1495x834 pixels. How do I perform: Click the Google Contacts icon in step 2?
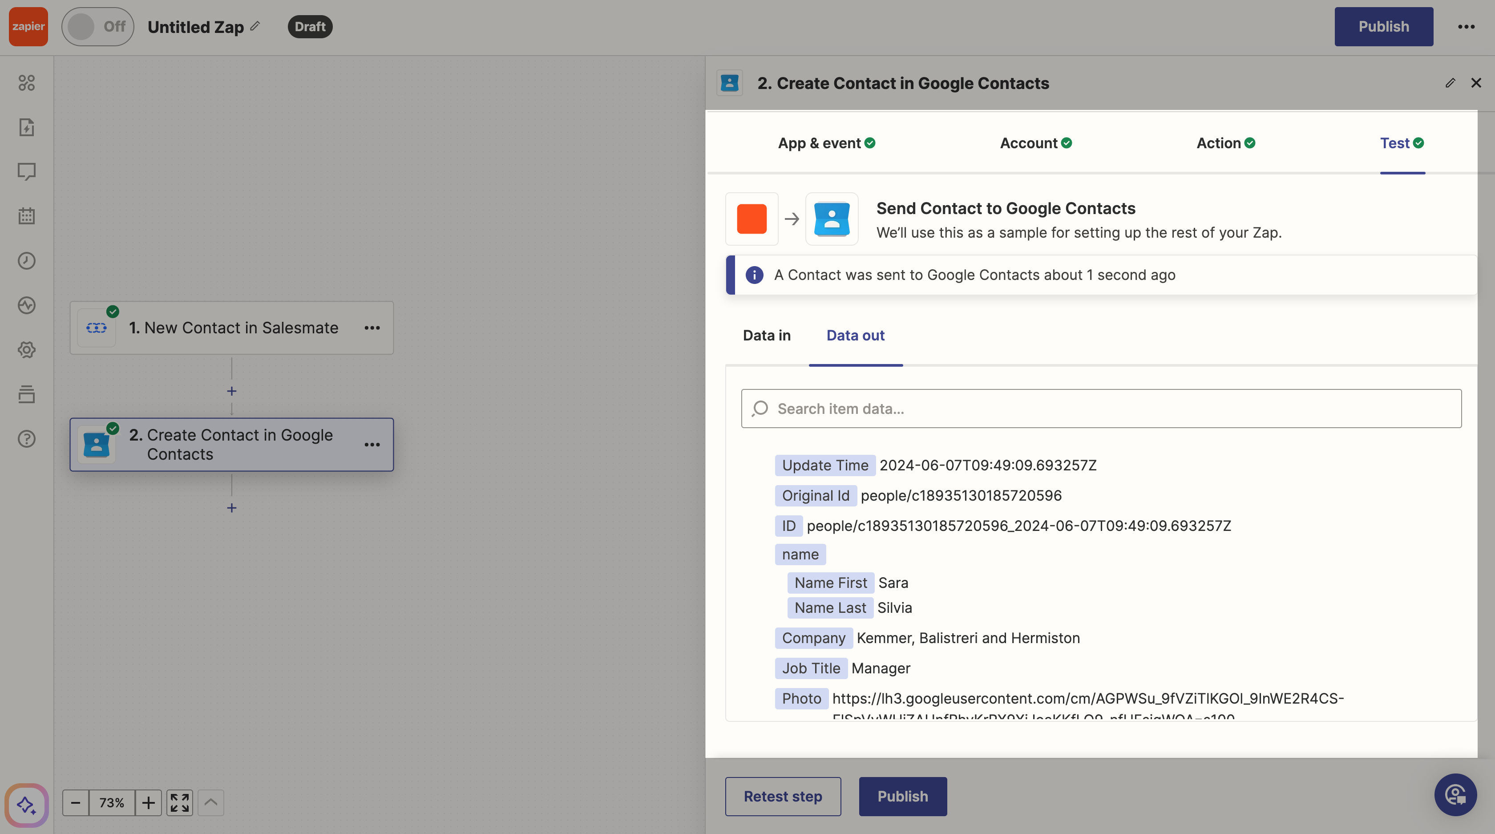(97, 445)
